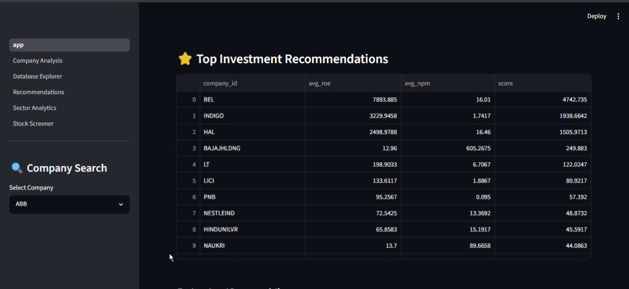Click the score value 80.9217
629x289 pixels.
click(543, 181)
